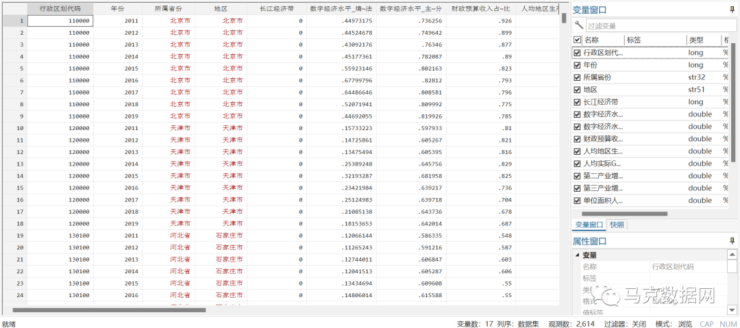Image resolution: width=740 pixels, height=328 pixels.
Task: Pin the 变量窗口 panel with the pushpin
Action: pyautogui.click(x=732, y=10)
